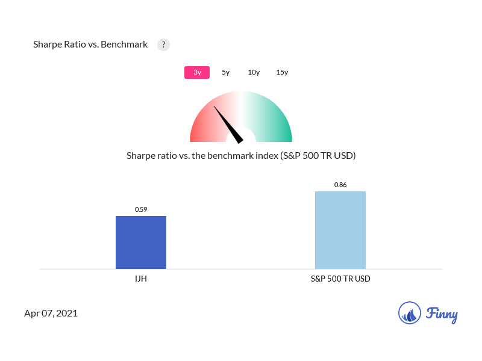Switch to the 10y time period
The height and width of the screenshot is (361, 482).
254,72
